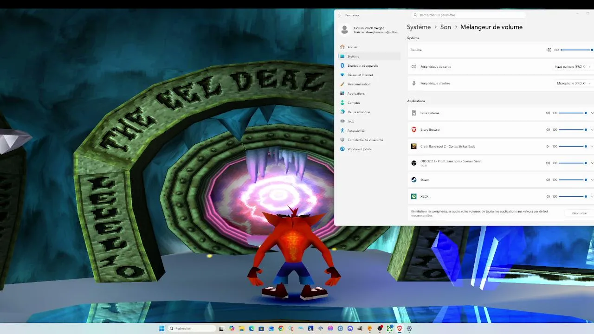Open the Windows Start menu
This screenshot has width=594, height=334.
click(x=161, y=328)
